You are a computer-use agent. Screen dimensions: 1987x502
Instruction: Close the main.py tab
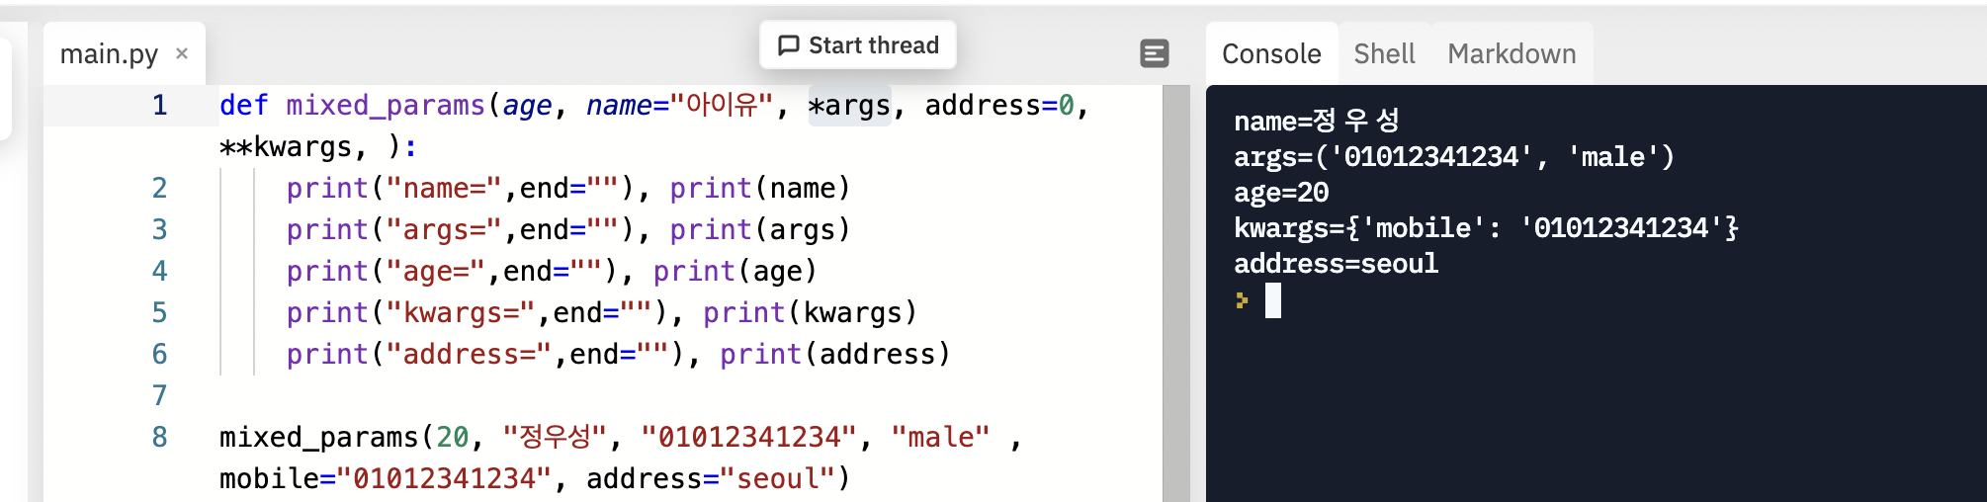click(x=182, y=53)
